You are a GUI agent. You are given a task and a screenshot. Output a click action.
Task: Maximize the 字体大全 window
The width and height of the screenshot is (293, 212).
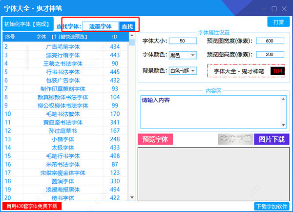tap(274, 9)
